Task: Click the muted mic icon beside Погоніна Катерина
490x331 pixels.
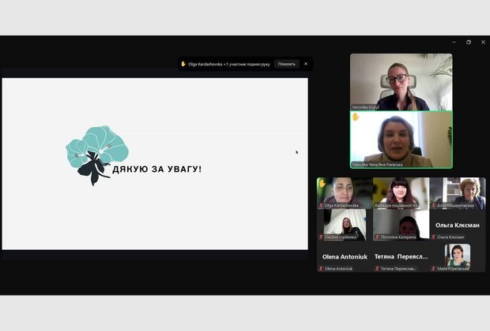Action: (x=377, y=237)
